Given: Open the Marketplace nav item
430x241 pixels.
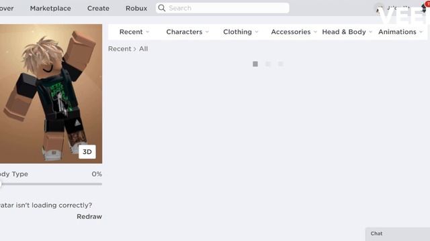Looking at the screenshot, I should click(50, 8).
